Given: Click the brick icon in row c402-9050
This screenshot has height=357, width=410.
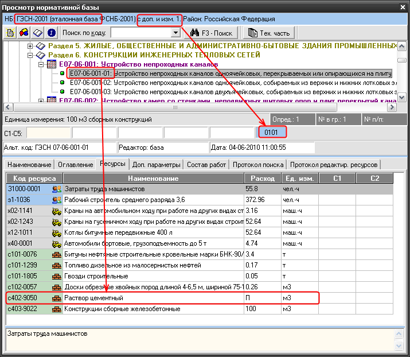Looking at the screenshot, I should click(x=57, y=298).
